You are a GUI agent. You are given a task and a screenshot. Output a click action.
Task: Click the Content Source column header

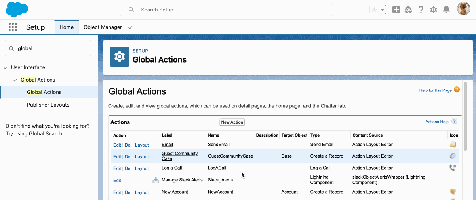tap(368, 135)
